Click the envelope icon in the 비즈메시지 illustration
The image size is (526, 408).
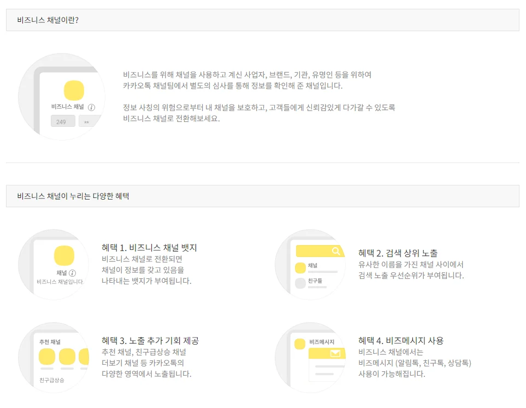click(335, 353)
